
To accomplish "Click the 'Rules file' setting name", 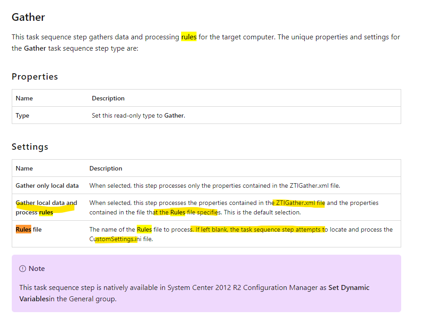I will tap(29, 229).
